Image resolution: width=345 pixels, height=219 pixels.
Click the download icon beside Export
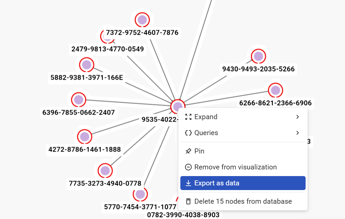(188, 183)
